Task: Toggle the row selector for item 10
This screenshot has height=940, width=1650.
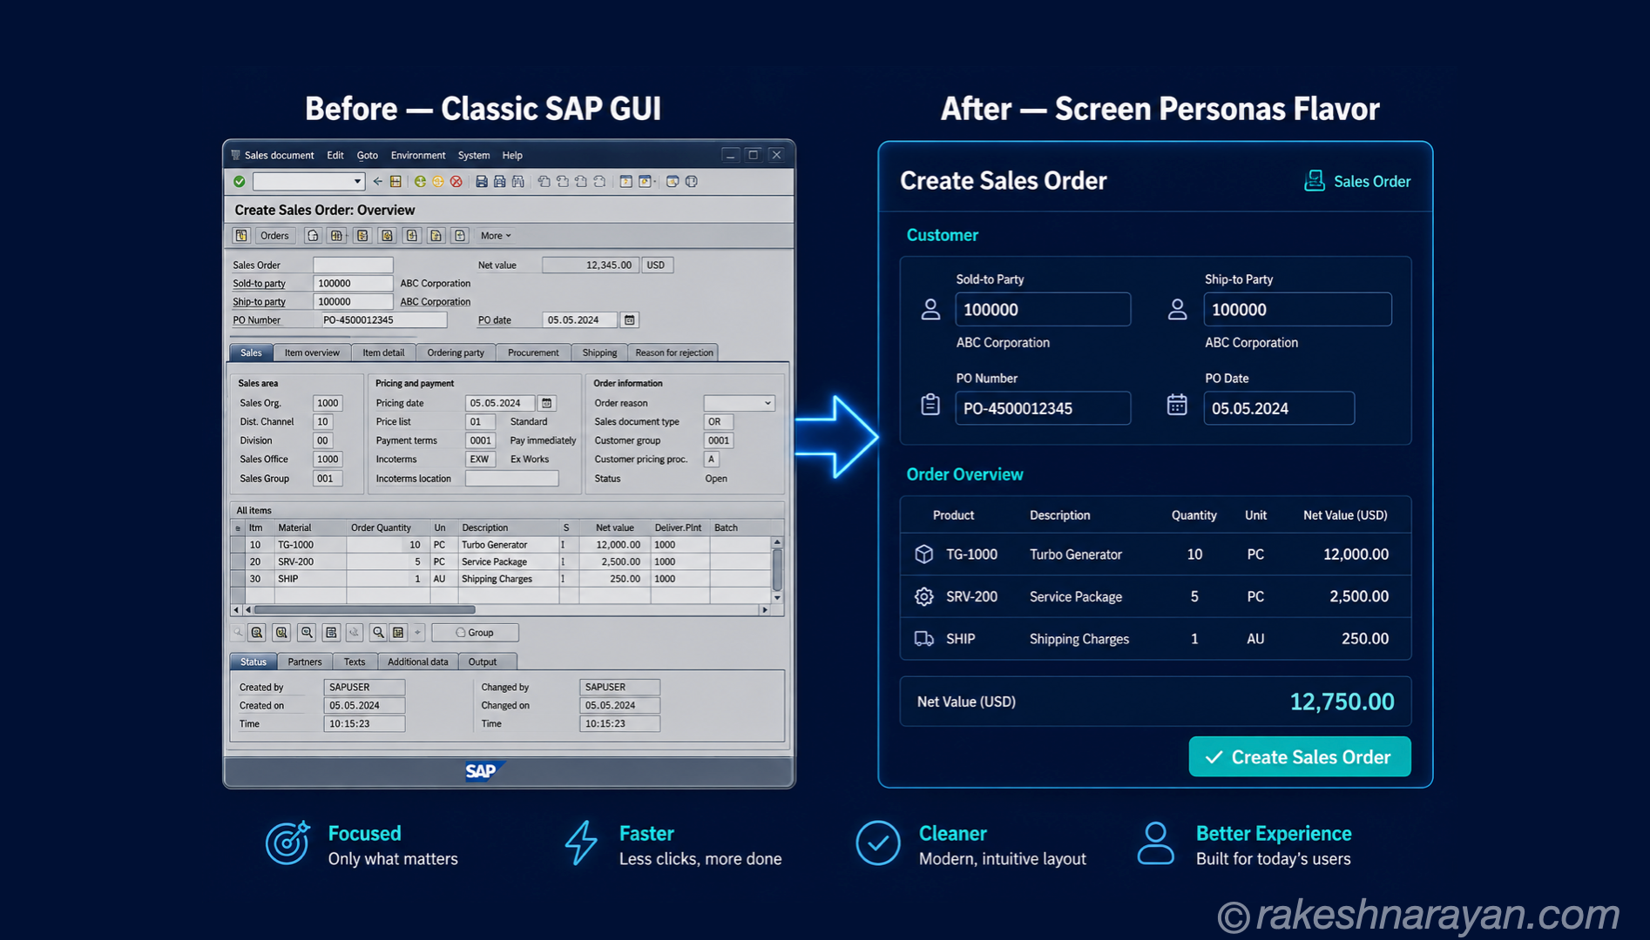Action: [x=238, y=545]
